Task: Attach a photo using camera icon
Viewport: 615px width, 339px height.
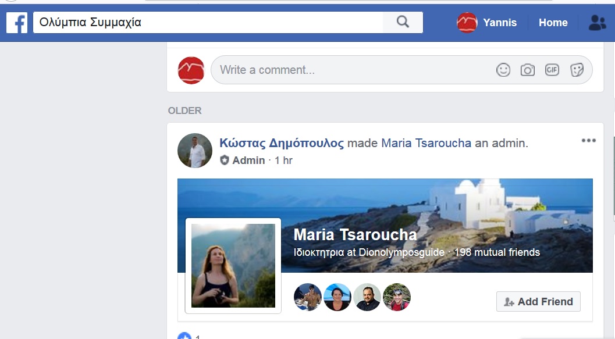Action: 528,70
